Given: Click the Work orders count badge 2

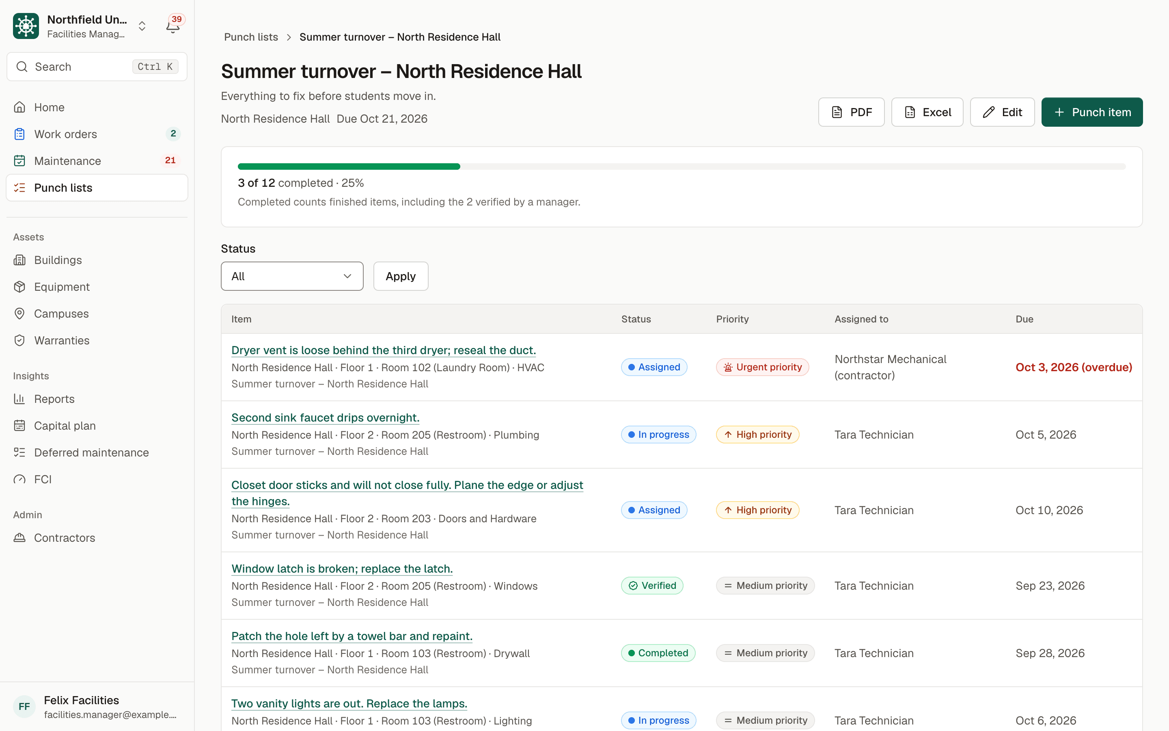Looking at the screenshot, I should [173, 134].
